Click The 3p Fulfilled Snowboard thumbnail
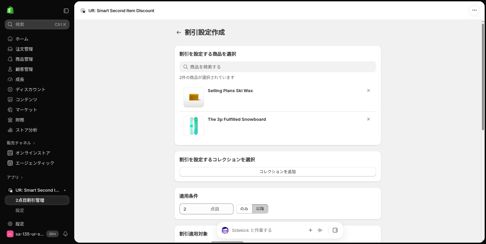Screen dimensions: 486x244 click(194, 126)
